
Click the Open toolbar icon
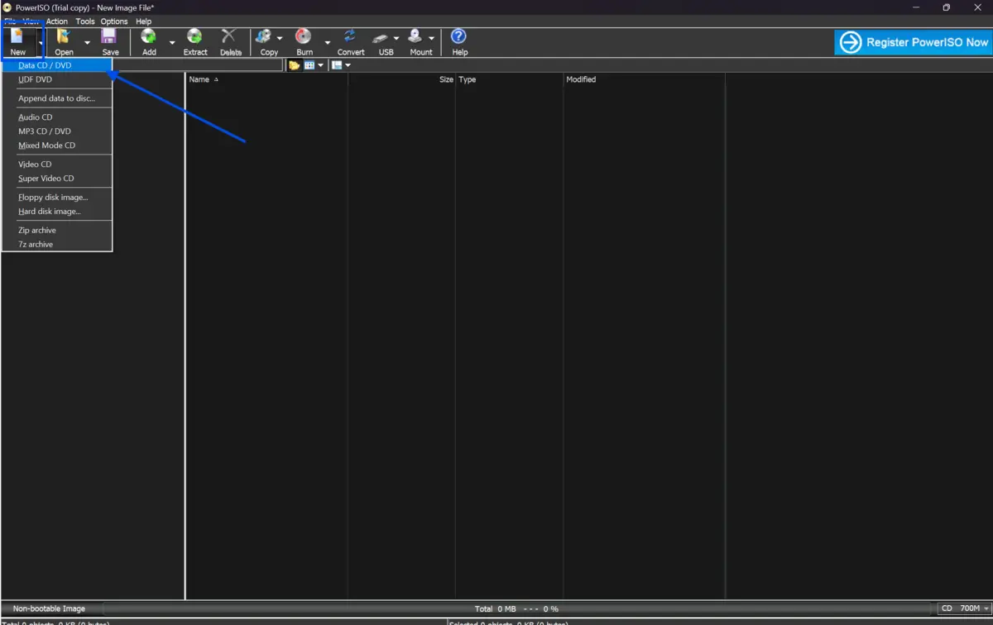[x=64, y=36]
